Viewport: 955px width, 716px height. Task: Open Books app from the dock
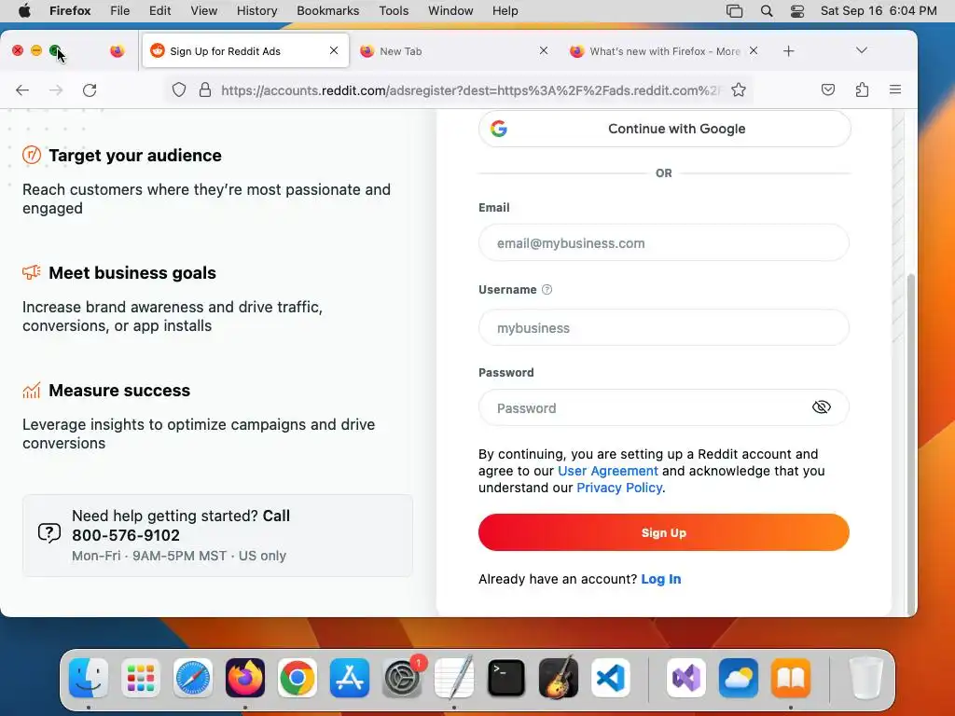[x=791, y=677]
